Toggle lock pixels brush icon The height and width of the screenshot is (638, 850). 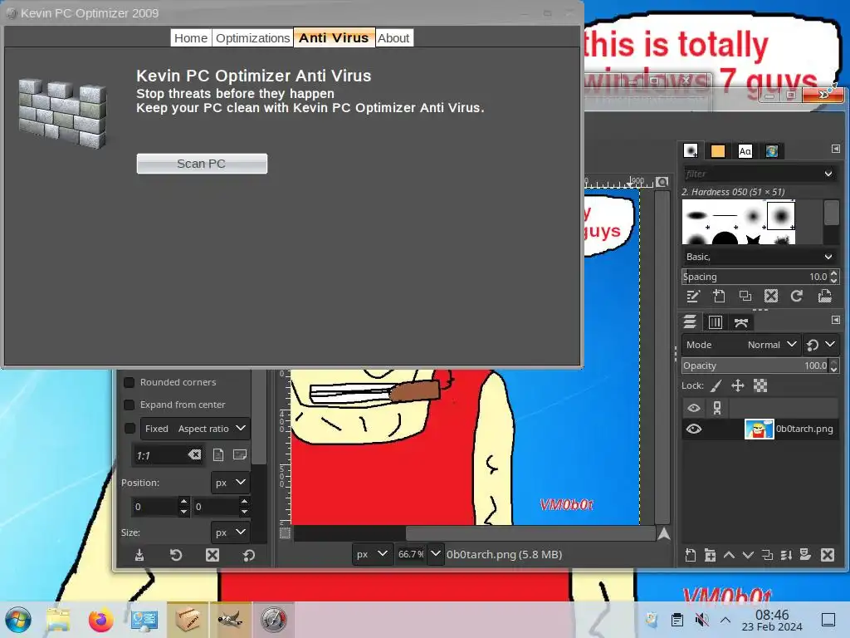pos(716,385)
